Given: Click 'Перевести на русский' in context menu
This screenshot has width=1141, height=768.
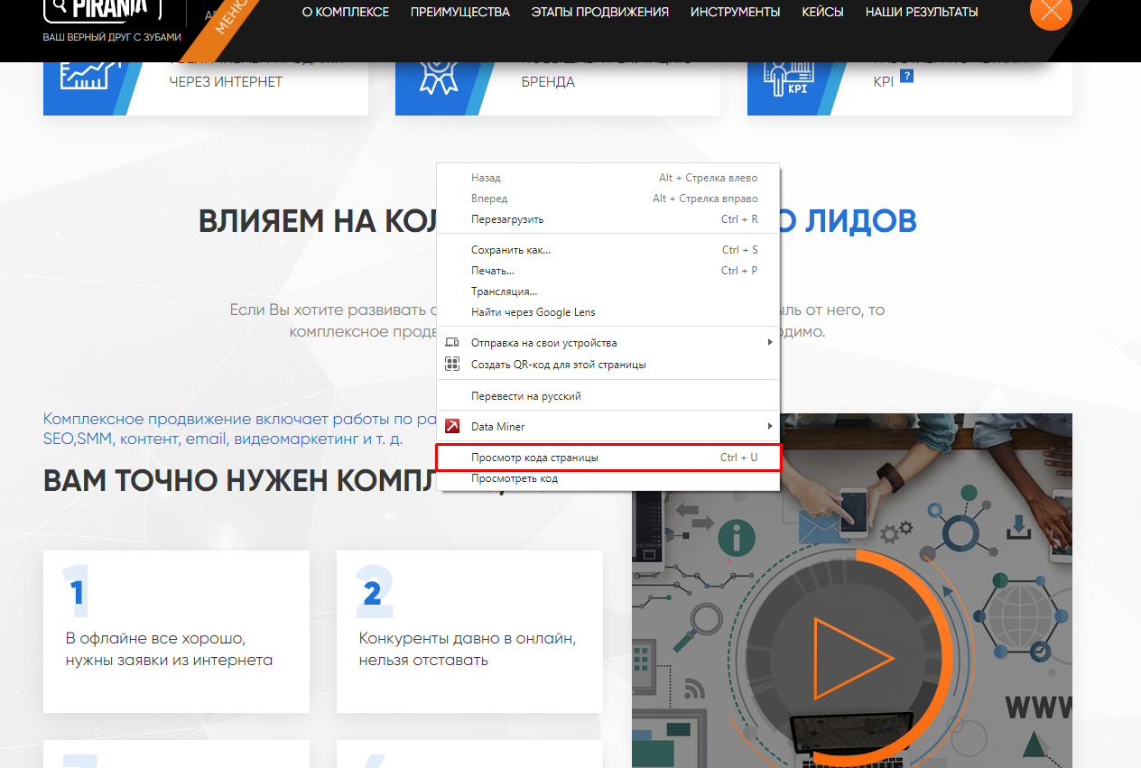Looking at the screenshot, I should (525, 396).
